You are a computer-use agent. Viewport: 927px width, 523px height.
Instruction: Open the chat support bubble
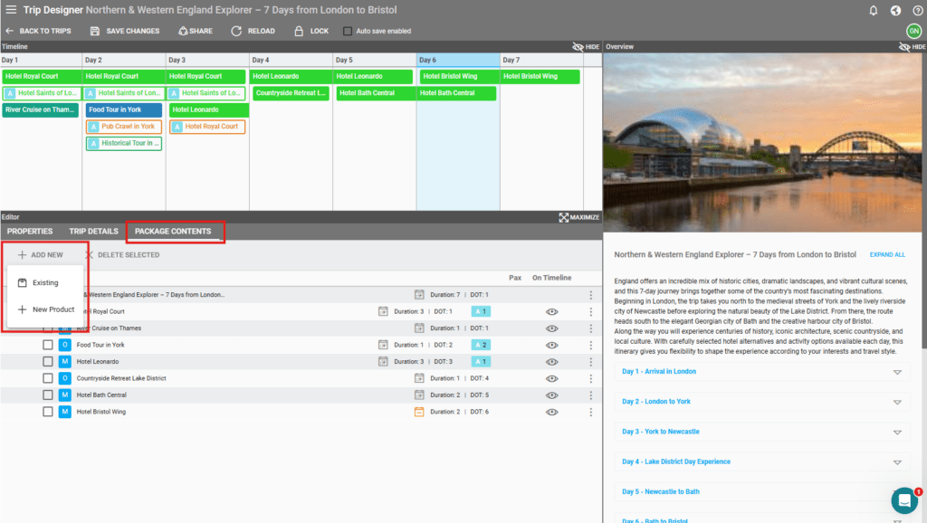coord(903,499)
